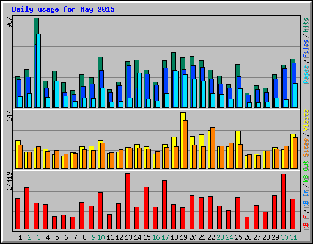Click day 9 label on the axis
Image resolution: width=313 pixels, height=244 pixels.
(x=94, y=237)
